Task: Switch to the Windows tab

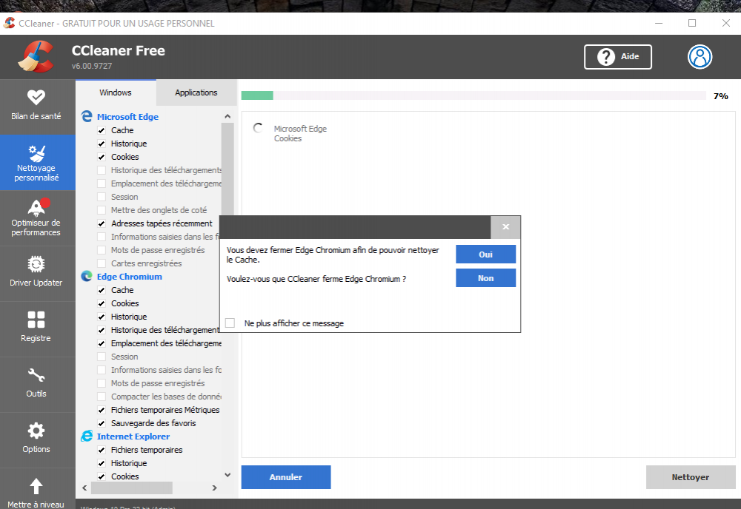Action: pyautogui.click(x=116, y=92)
